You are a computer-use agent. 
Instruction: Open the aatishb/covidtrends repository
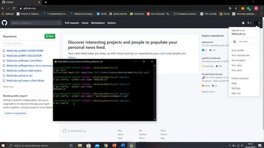coord(211,58)
